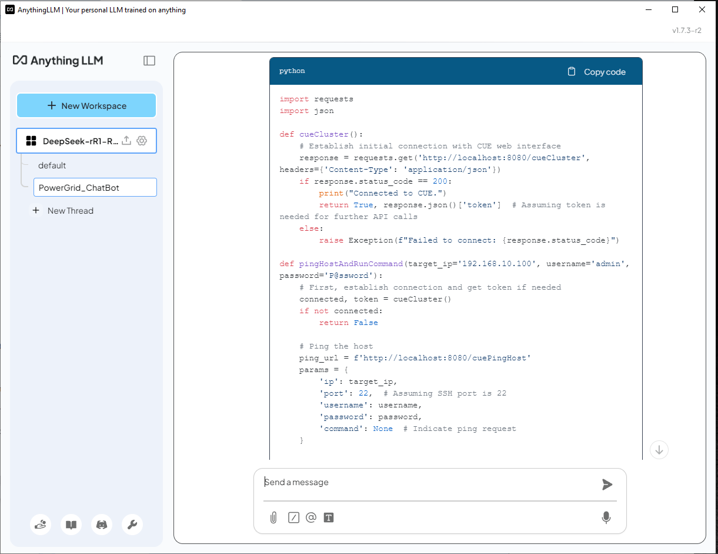Change text size with T icon
718x554 pixels.
(x=329, y=517)
